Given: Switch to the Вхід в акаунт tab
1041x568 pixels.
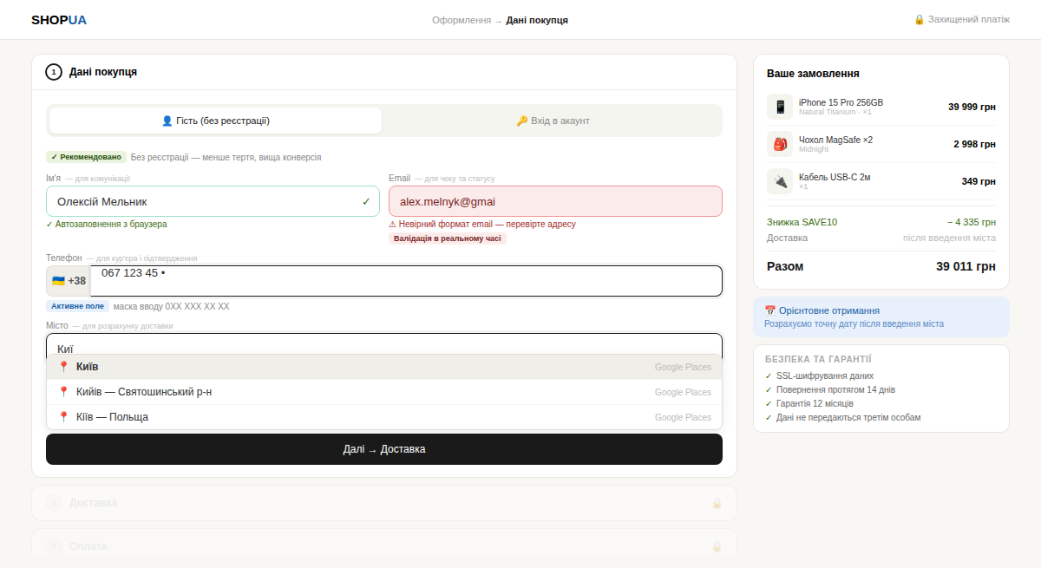Looking at the screenshot, I should [553, 121].
